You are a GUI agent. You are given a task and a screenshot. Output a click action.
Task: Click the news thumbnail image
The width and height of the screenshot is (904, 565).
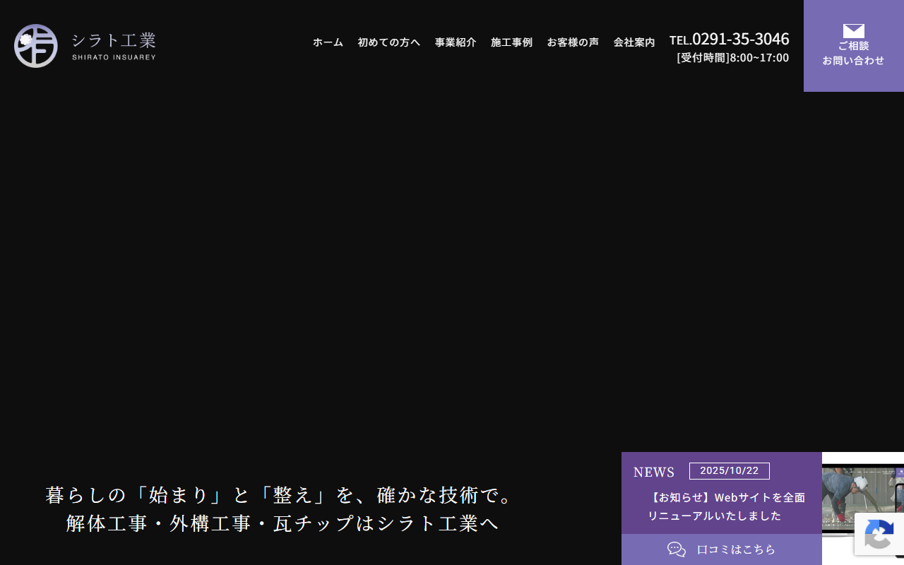click(x=863, y=509)
